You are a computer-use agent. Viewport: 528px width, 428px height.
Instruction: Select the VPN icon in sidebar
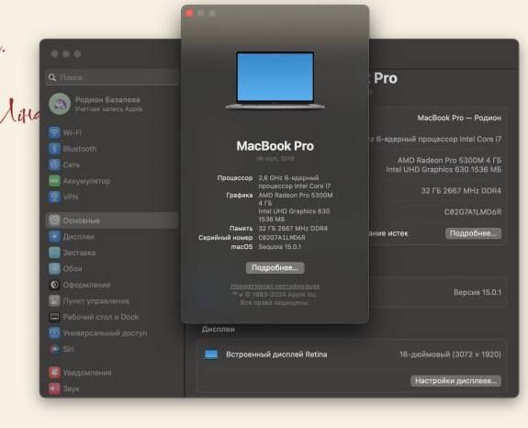pyautogui.click(x=54, y=197)
